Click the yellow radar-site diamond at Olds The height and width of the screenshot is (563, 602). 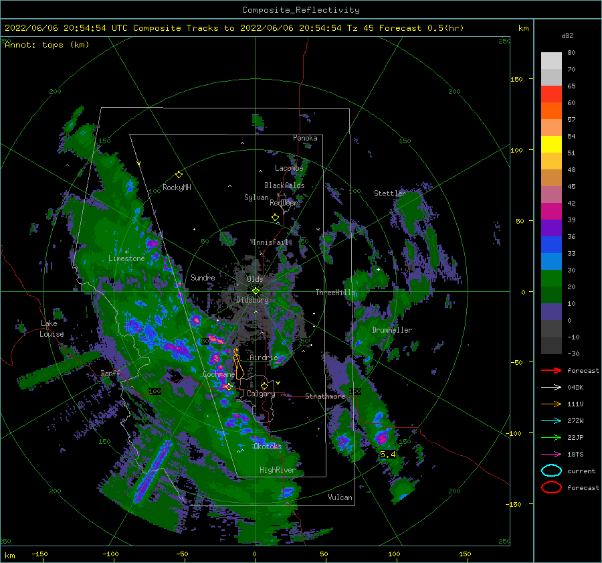click(x=256, y=291)
